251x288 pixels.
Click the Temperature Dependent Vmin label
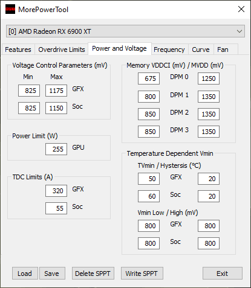point(170,153)
